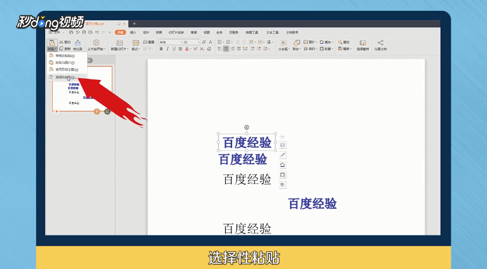Open the 选择窗格 selection pane
487x269 pixels.
tap(363, 45)
